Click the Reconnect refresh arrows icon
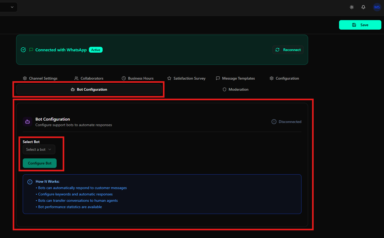Image resolution: width=384 pixels, height=238 pixels. click(277, 50)
